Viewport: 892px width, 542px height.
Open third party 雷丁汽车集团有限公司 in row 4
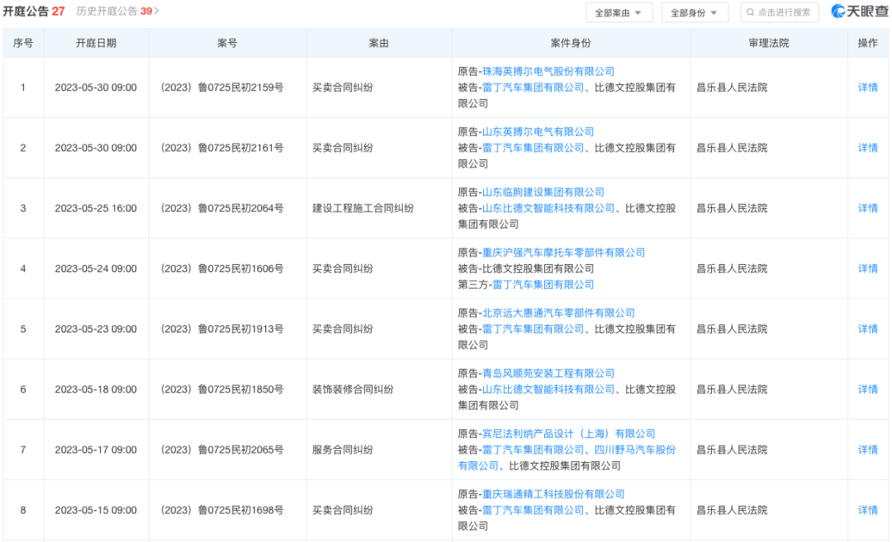click(543, 285)
